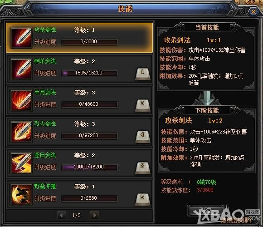Select the 刺杀剑法 skill icon
This screenshot has height=227, width=263.
pyautogui.click(x=21, y=69)
